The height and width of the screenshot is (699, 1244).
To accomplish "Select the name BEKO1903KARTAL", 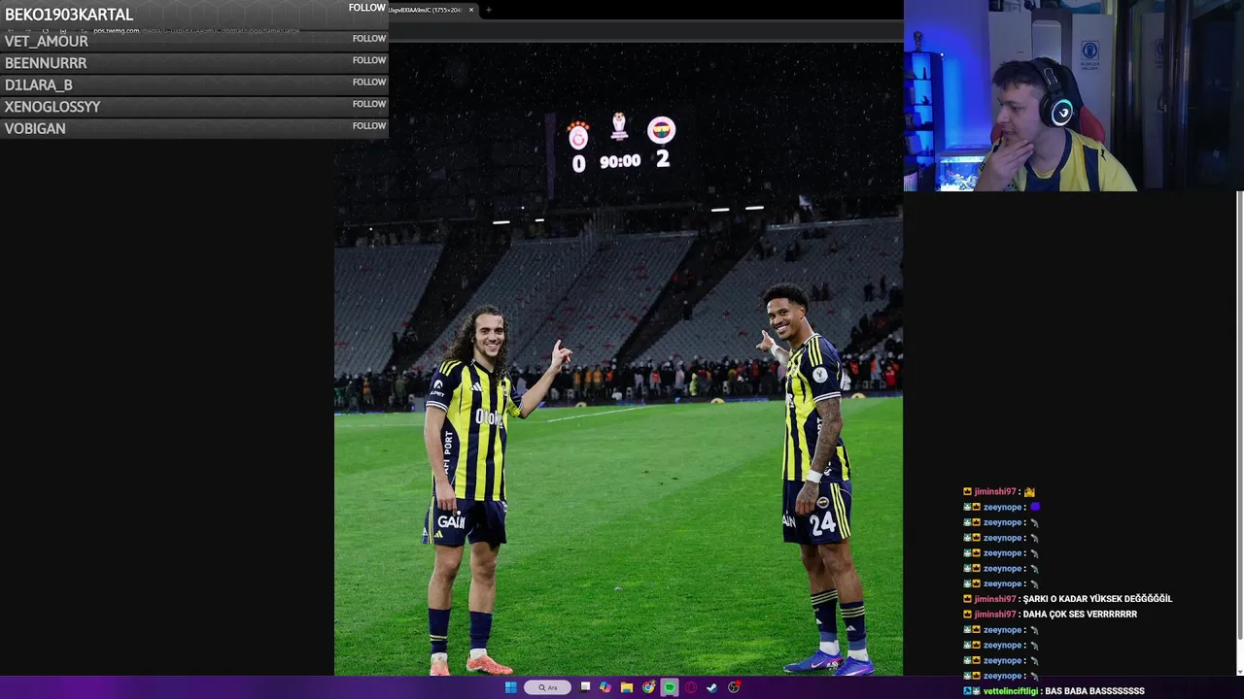I will point(69,15).
